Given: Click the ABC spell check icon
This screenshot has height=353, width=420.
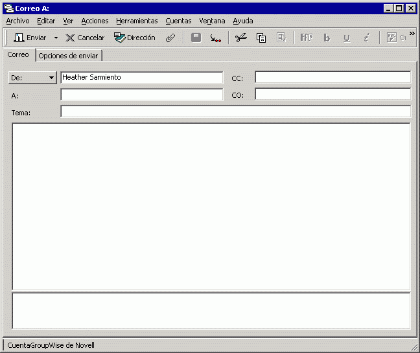Looking at the screenshot, I should pyautogui.click(x=392, y=38).
